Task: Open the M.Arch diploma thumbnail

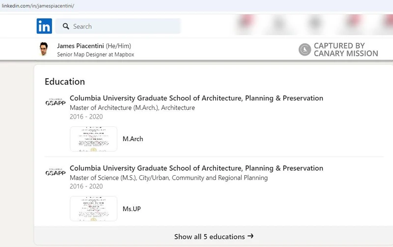Action: (x=93, y=139)
